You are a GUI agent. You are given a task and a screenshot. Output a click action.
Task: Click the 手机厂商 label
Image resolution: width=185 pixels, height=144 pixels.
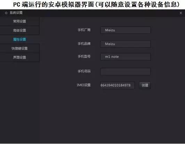(x=84, y=30)
